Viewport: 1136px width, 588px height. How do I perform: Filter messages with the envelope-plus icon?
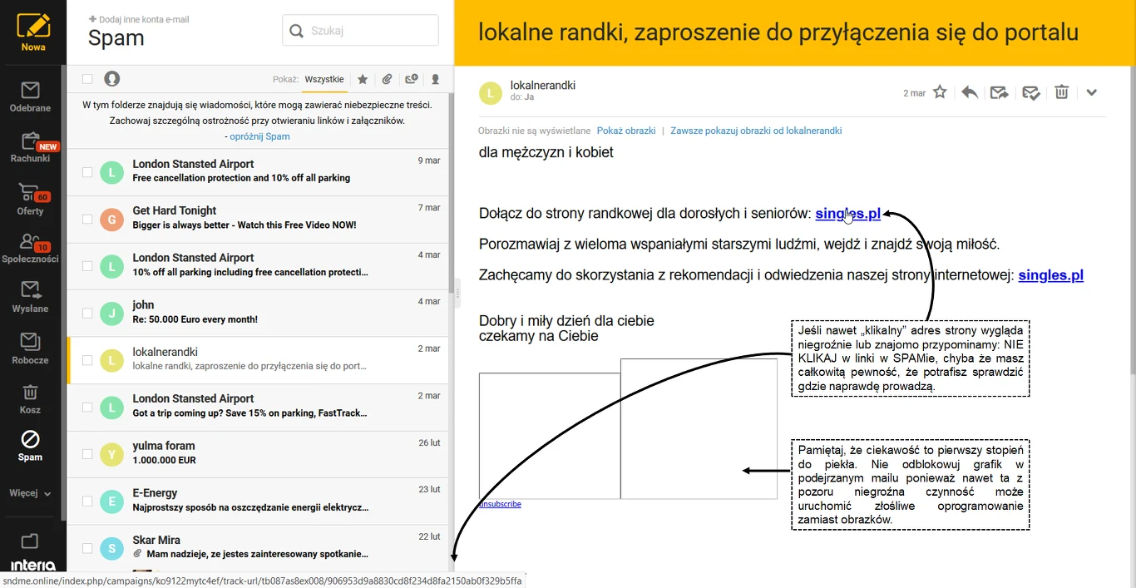click(411, 79)
